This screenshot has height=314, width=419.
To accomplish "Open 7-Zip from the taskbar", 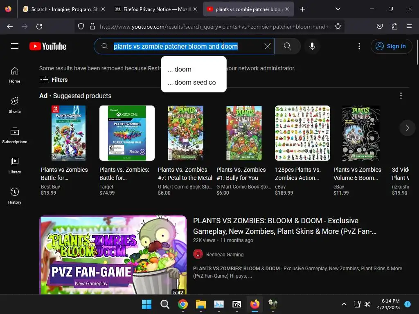I will [237, 304].
